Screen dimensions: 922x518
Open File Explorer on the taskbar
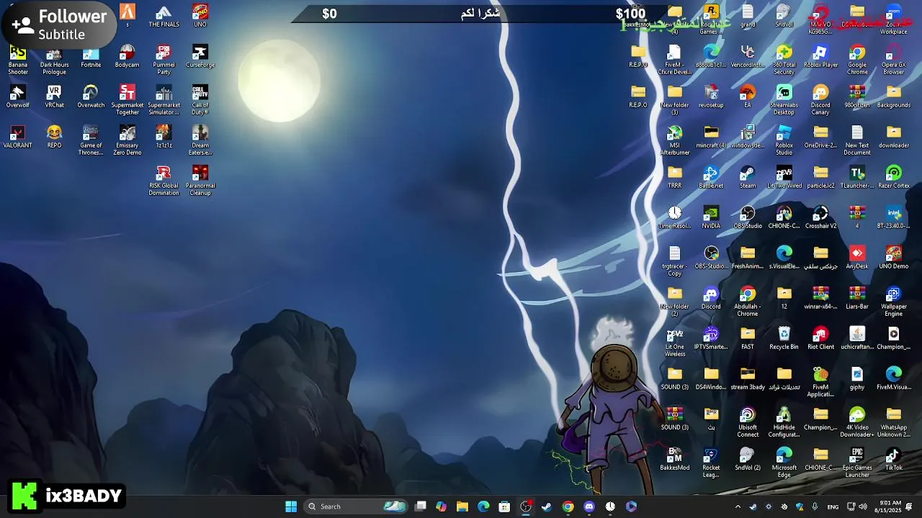pyautogui.click(x=462, y=506)
